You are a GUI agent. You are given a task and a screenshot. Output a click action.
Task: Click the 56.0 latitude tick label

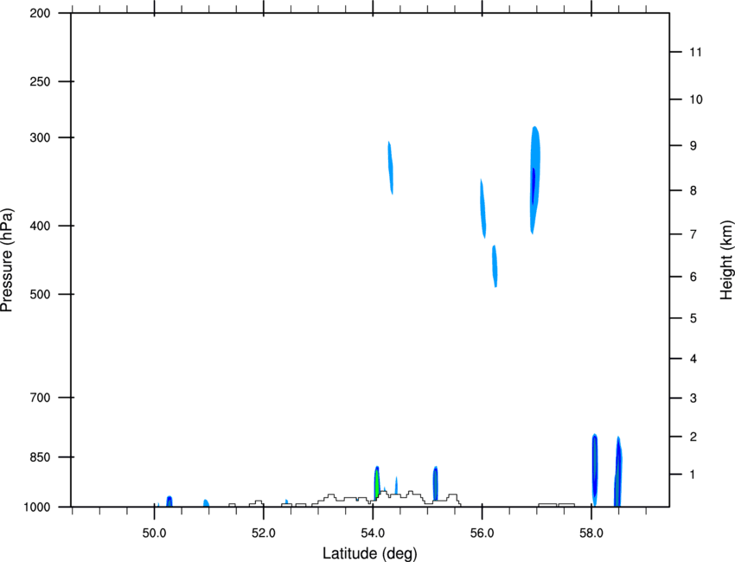coord(482,533)
